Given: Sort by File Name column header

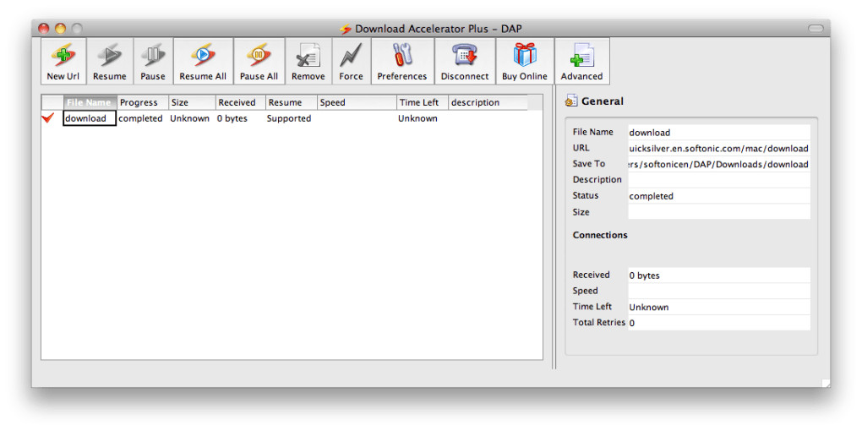Looking at the screenshot, I should coord(90,102).
